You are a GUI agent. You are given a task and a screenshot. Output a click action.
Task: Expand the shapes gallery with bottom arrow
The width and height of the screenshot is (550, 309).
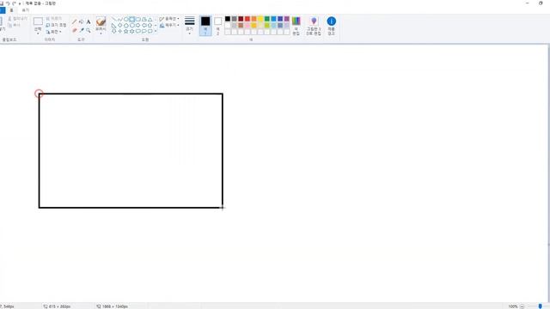(x=156, y=31)
